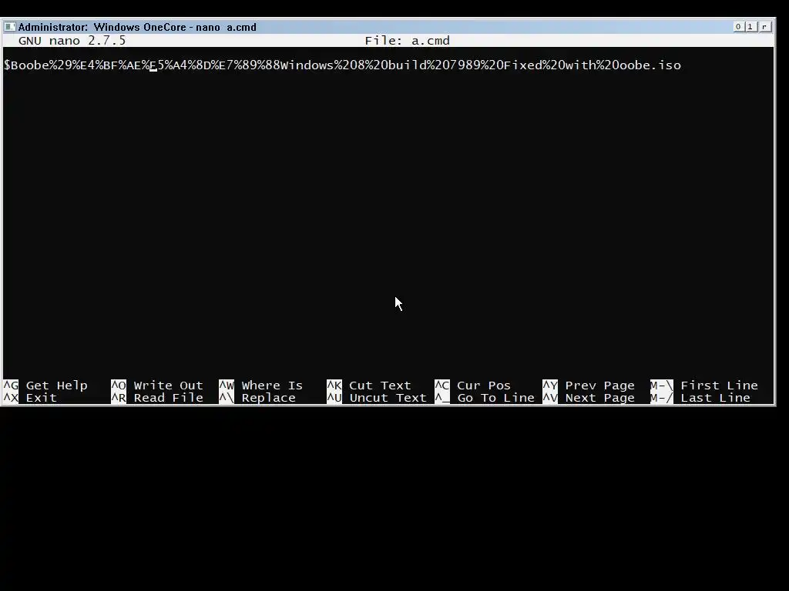Click the ^\ Replace shortcut
The image size is (789, 591).
pos(257,398)
